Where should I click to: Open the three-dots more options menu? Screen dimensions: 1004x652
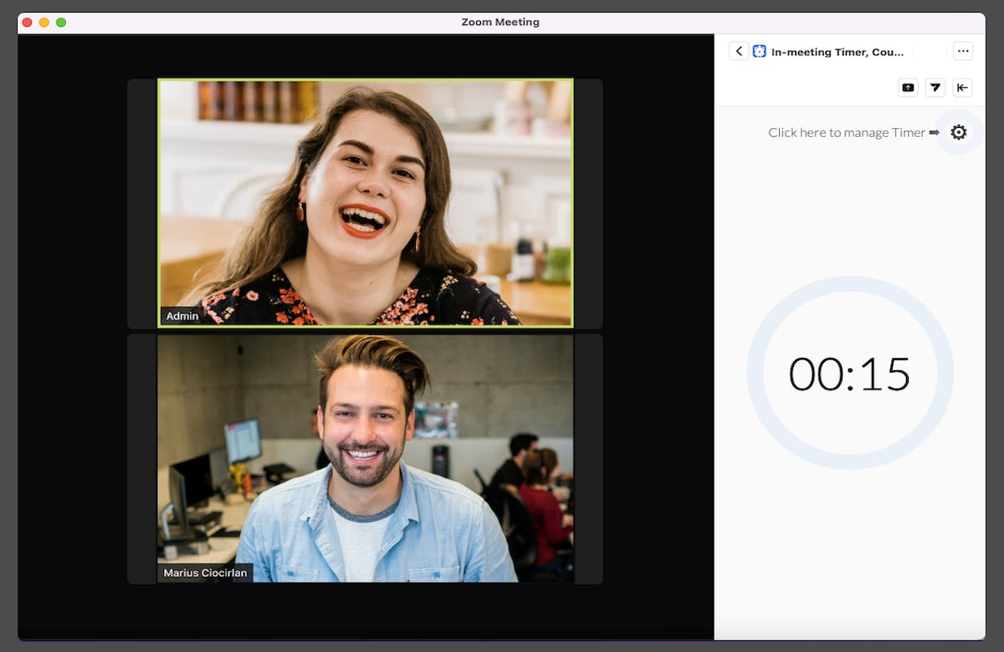tap(963, 52)
